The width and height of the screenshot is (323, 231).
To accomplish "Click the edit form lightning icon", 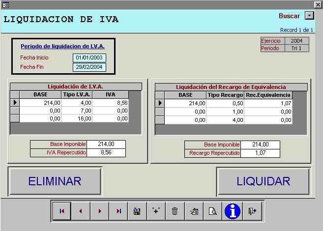I will pyautogui.click(x=194, y=211).
